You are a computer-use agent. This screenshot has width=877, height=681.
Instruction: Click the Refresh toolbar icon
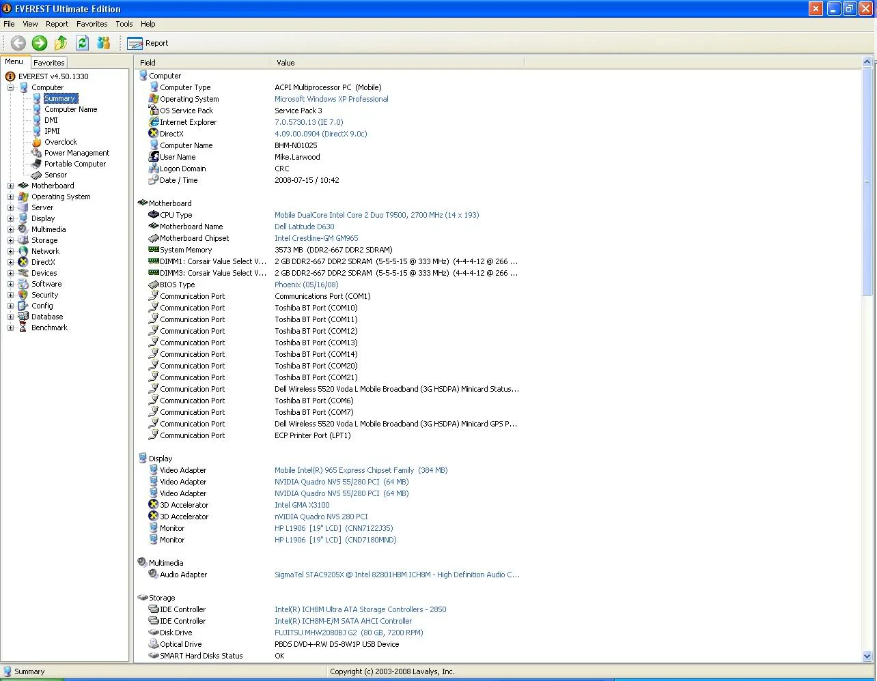coord(83,43)
